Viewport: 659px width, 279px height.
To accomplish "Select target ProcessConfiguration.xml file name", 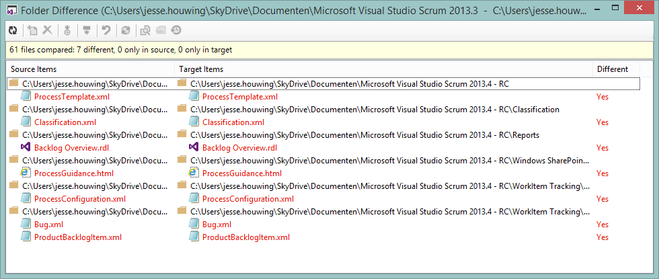I will pos(248,199).
